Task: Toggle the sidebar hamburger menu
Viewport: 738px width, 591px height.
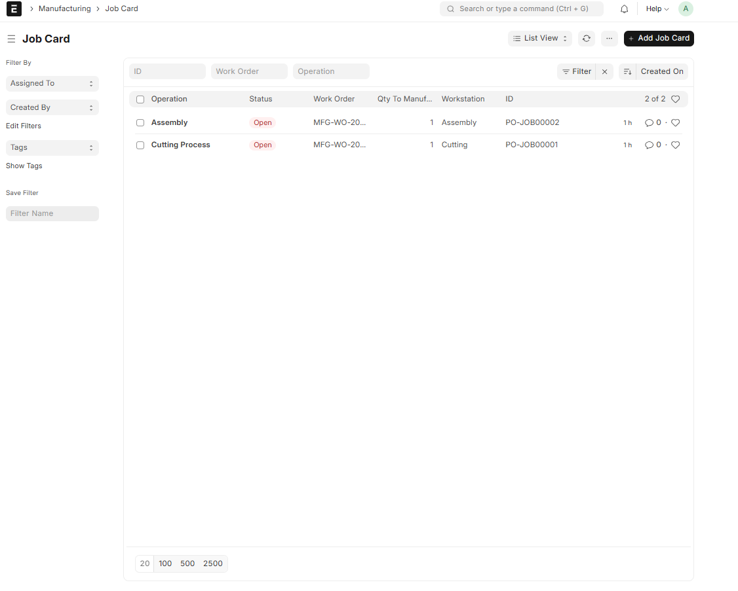Action: pos(11,39)
